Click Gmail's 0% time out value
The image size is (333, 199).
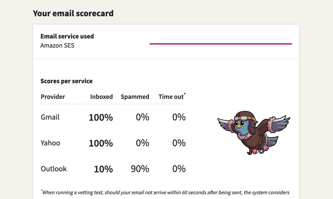pos(179,117)
